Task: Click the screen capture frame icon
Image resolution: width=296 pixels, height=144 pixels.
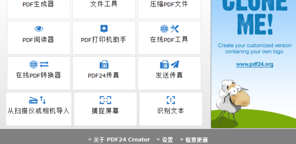Action: (105, 100)
